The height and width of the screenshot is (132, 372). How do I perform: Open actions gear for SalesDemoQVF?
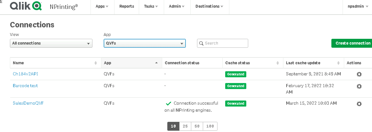pyautogui.click(x=359, y=104)
